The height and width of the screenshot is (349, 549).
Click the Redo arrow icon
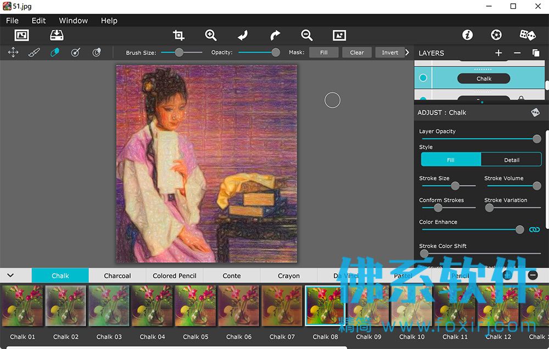click(x=275, y=35)
